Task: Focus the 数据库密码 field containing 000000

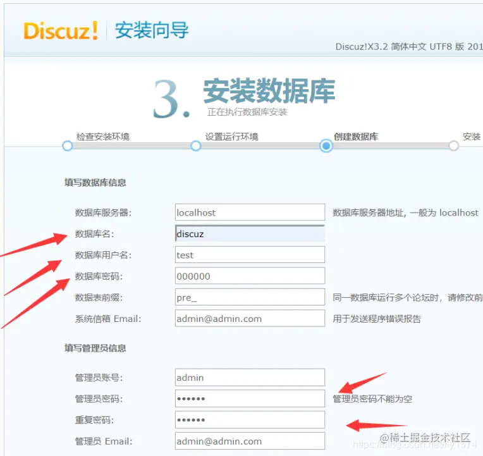Action: (250, 276)
